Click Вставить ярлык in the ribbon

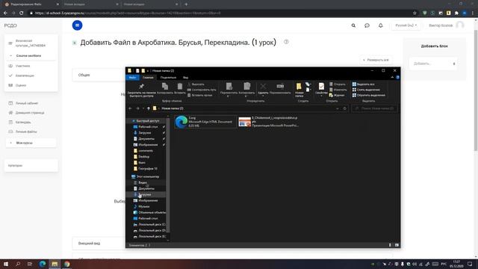(199, 95)
